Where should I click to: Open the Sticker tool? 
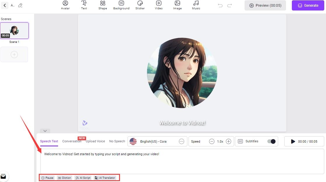(140, 5)
